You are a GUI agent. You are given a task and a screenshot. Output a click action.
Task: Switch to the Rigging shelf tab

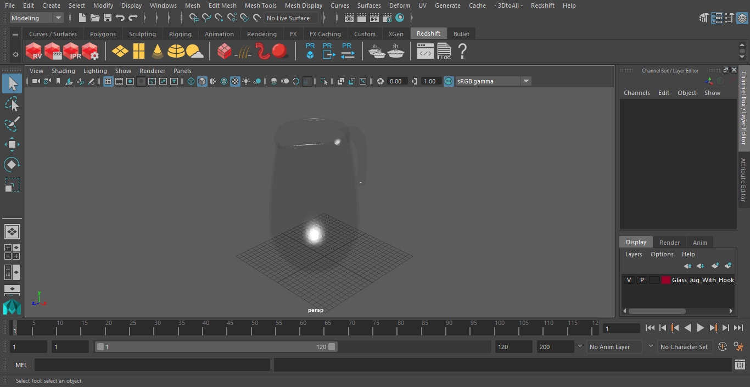pyautogui.click(x=180, y=34)
